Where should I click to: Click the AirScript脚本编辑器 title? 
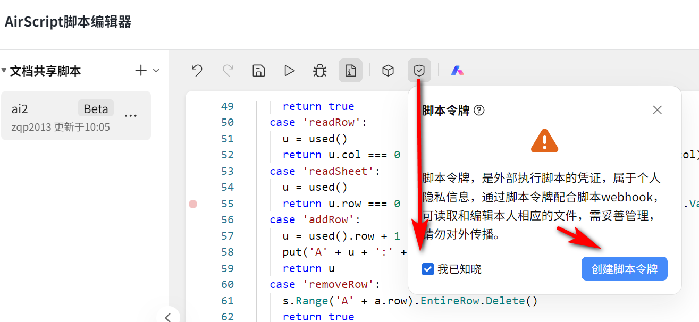point(68,22)
